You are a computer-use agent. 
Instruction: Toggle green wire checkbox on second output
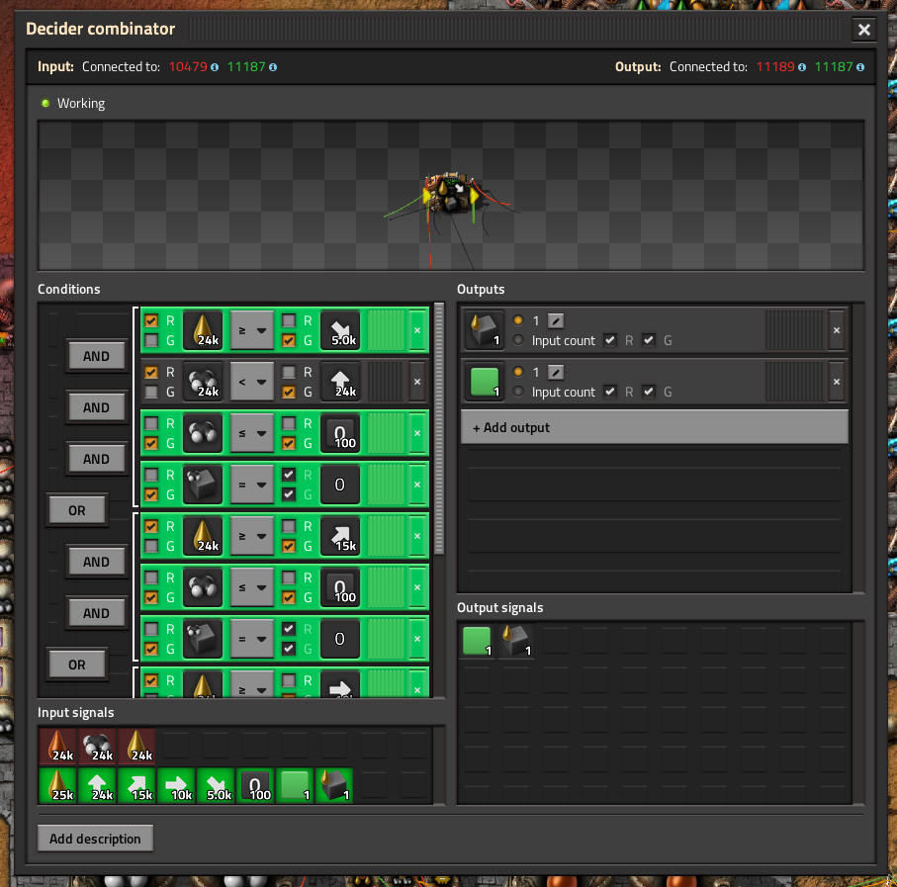pyautogui.click(x=649, y=392)
